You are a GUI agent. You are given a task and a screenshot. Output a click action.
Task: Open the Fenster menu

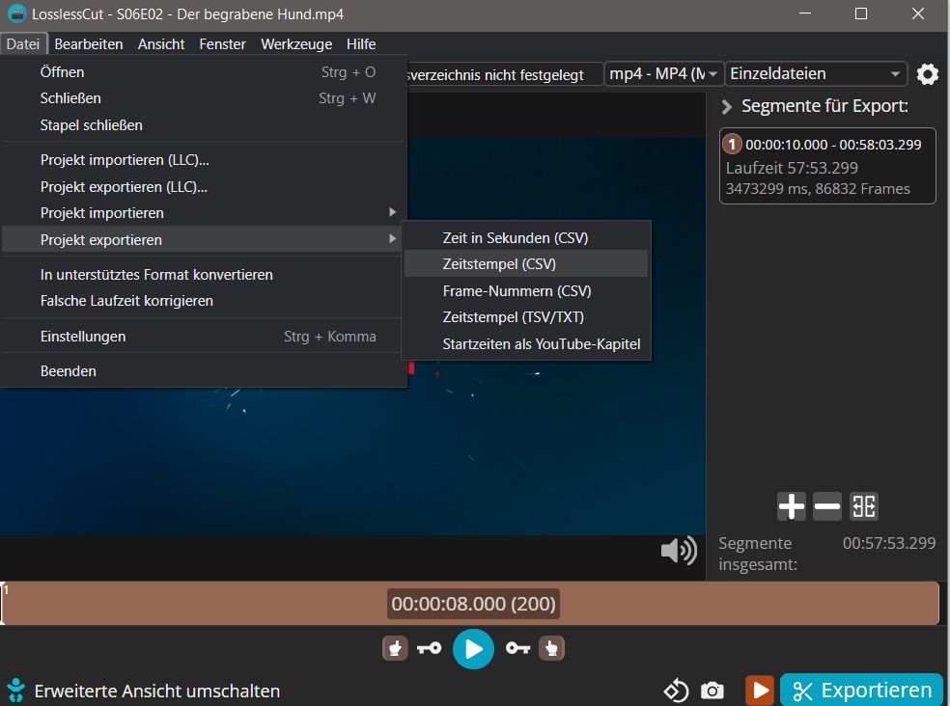222,44
